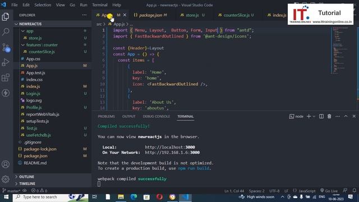Close the App.js editor tab
Viewport: 359px width, 202px height.
pyautogui.click(x=125, y=15)
